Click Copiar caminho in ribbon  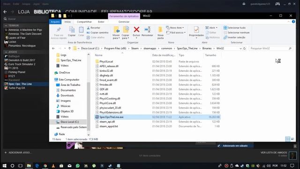click(x=97, y=32)
